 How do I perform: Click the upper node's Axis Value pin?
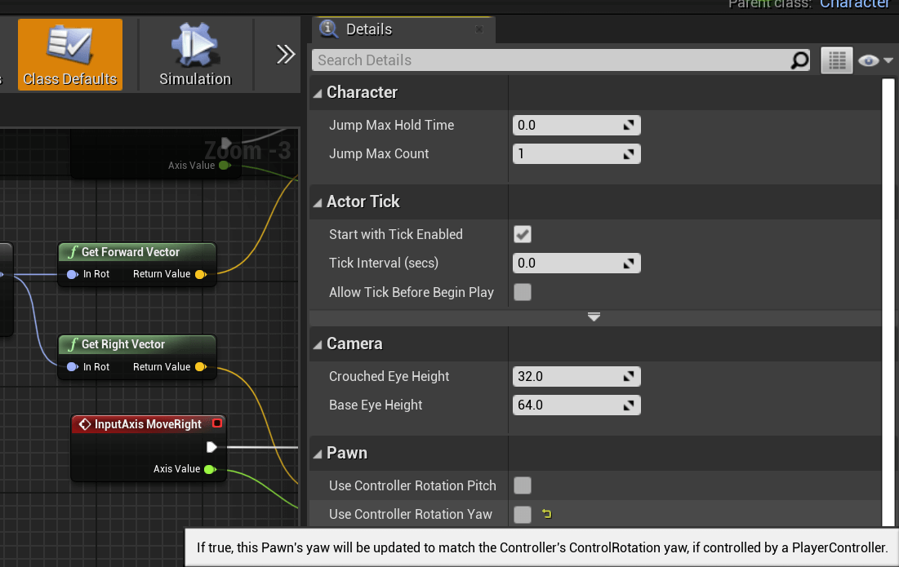point(225,166)
